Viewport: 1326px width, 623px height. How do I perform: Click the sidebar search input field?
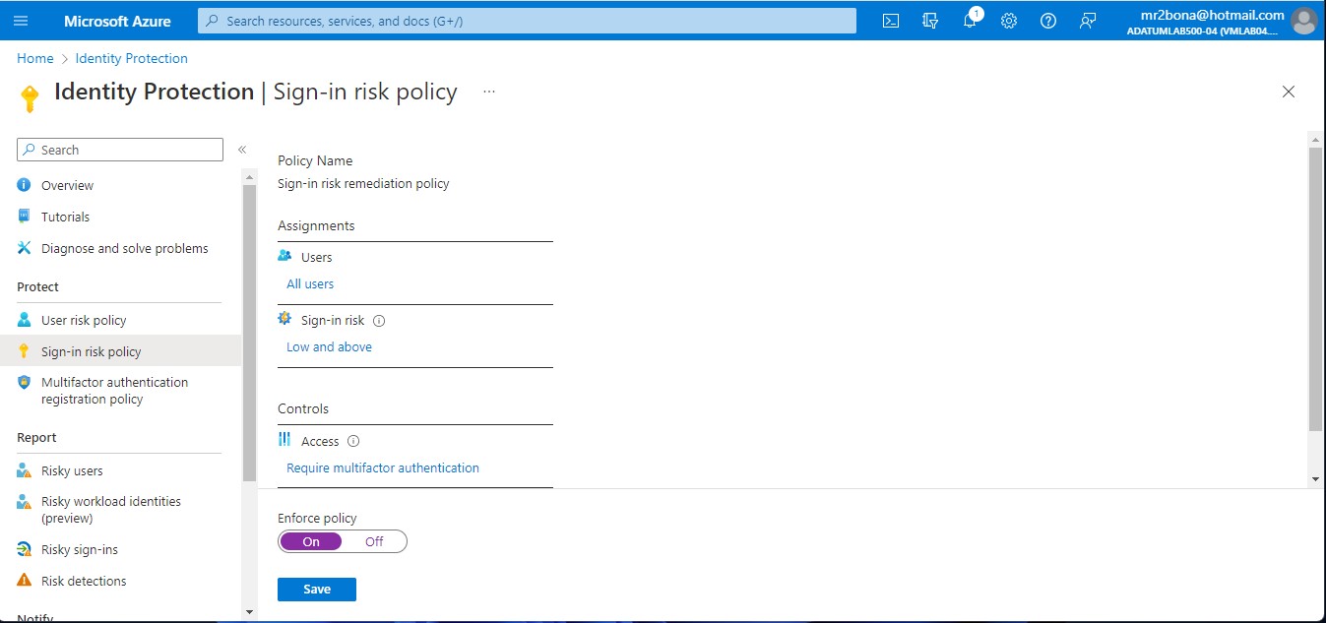click(x=118, y=149)
